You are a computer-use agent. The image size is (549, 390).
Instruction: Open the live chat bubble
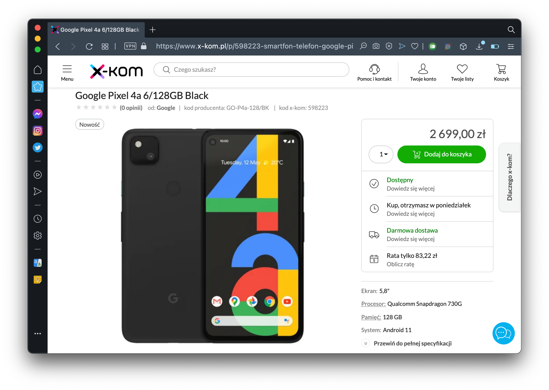pos(503,333)
